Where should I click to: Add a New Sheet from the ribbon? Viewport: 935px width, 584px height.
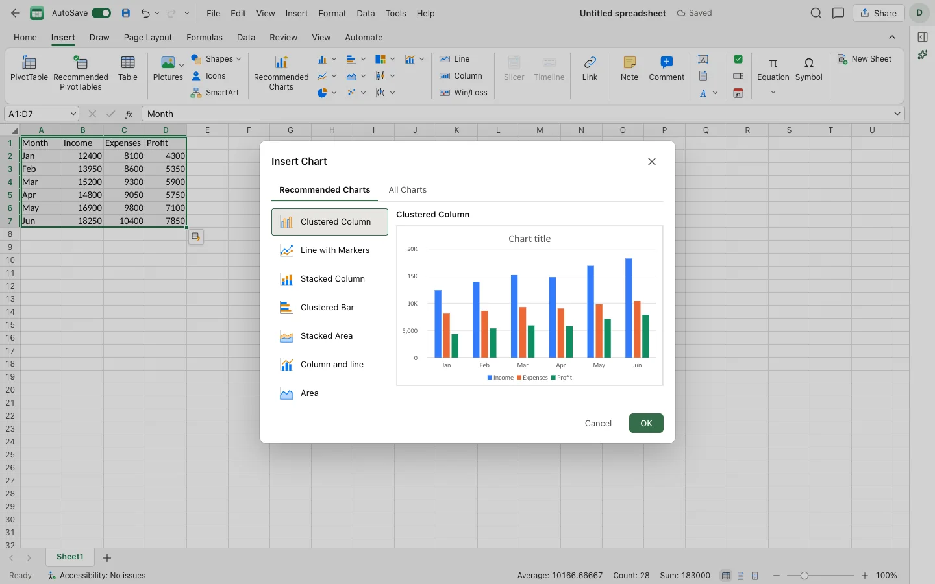tap(864, 59)
